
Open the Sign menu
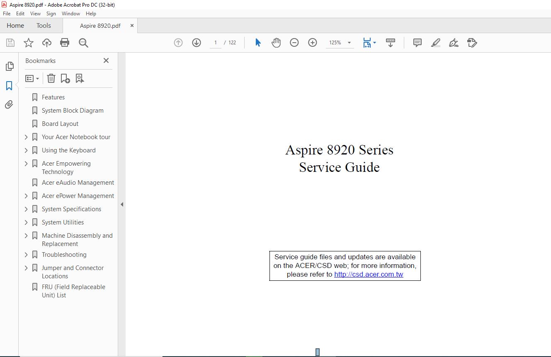coord(51,14)
